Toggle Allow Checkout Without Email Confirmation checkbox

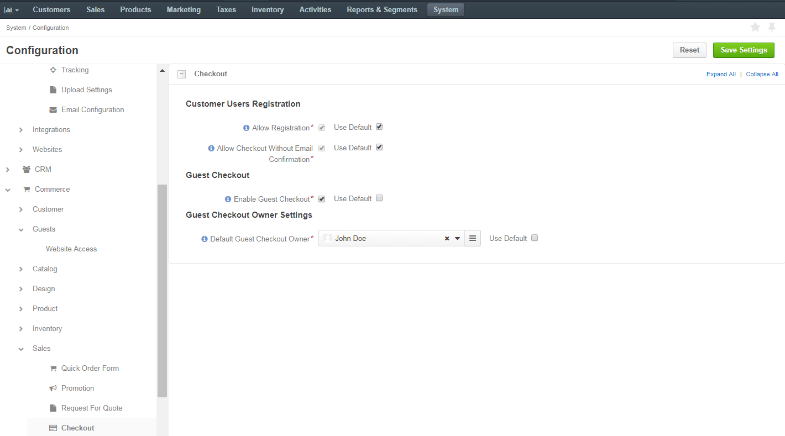click(x=322, y=148)
